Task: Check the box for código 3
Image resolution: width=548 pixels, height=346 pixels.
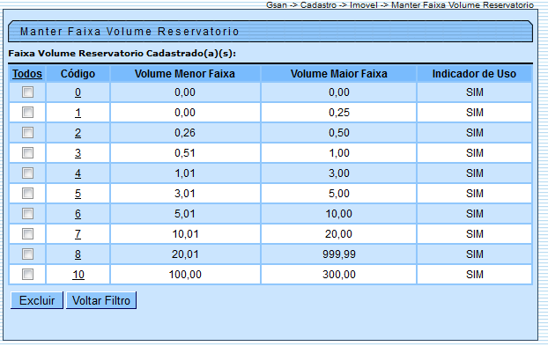Action: [27, 153]
